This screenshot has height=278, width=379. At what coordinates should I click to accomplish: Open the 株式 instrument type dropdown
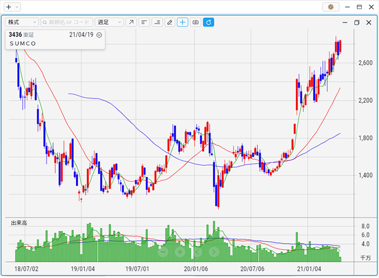point(22,22)
